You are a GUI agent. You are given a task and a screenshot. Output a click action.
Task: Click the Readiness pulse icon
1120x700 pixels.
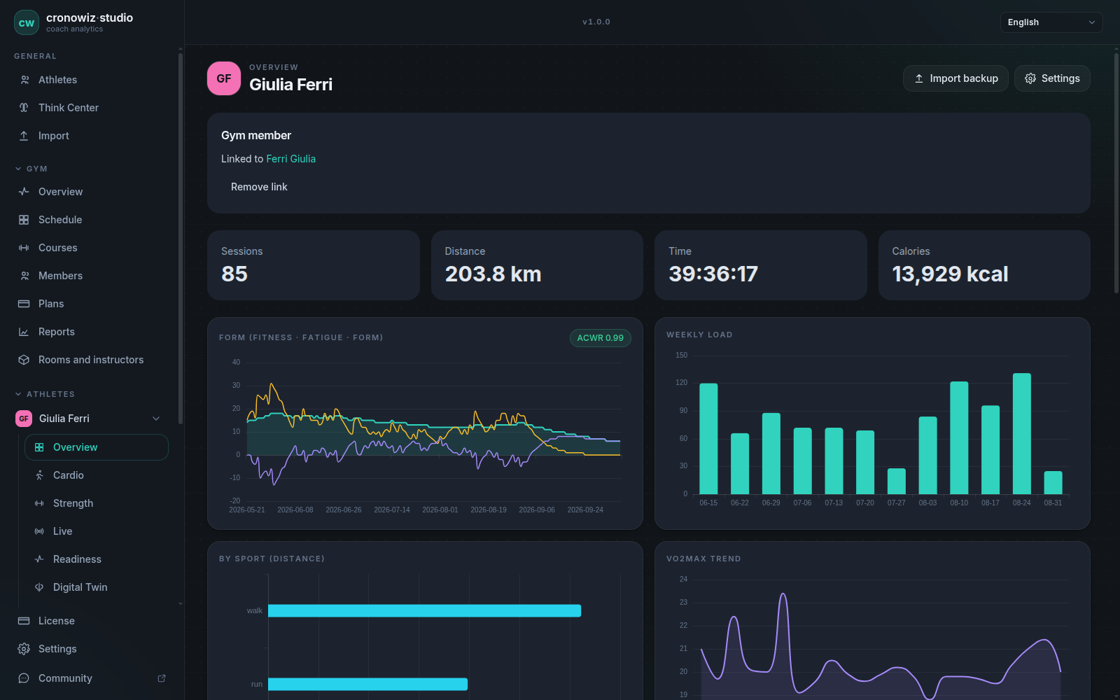coord(39,559)
